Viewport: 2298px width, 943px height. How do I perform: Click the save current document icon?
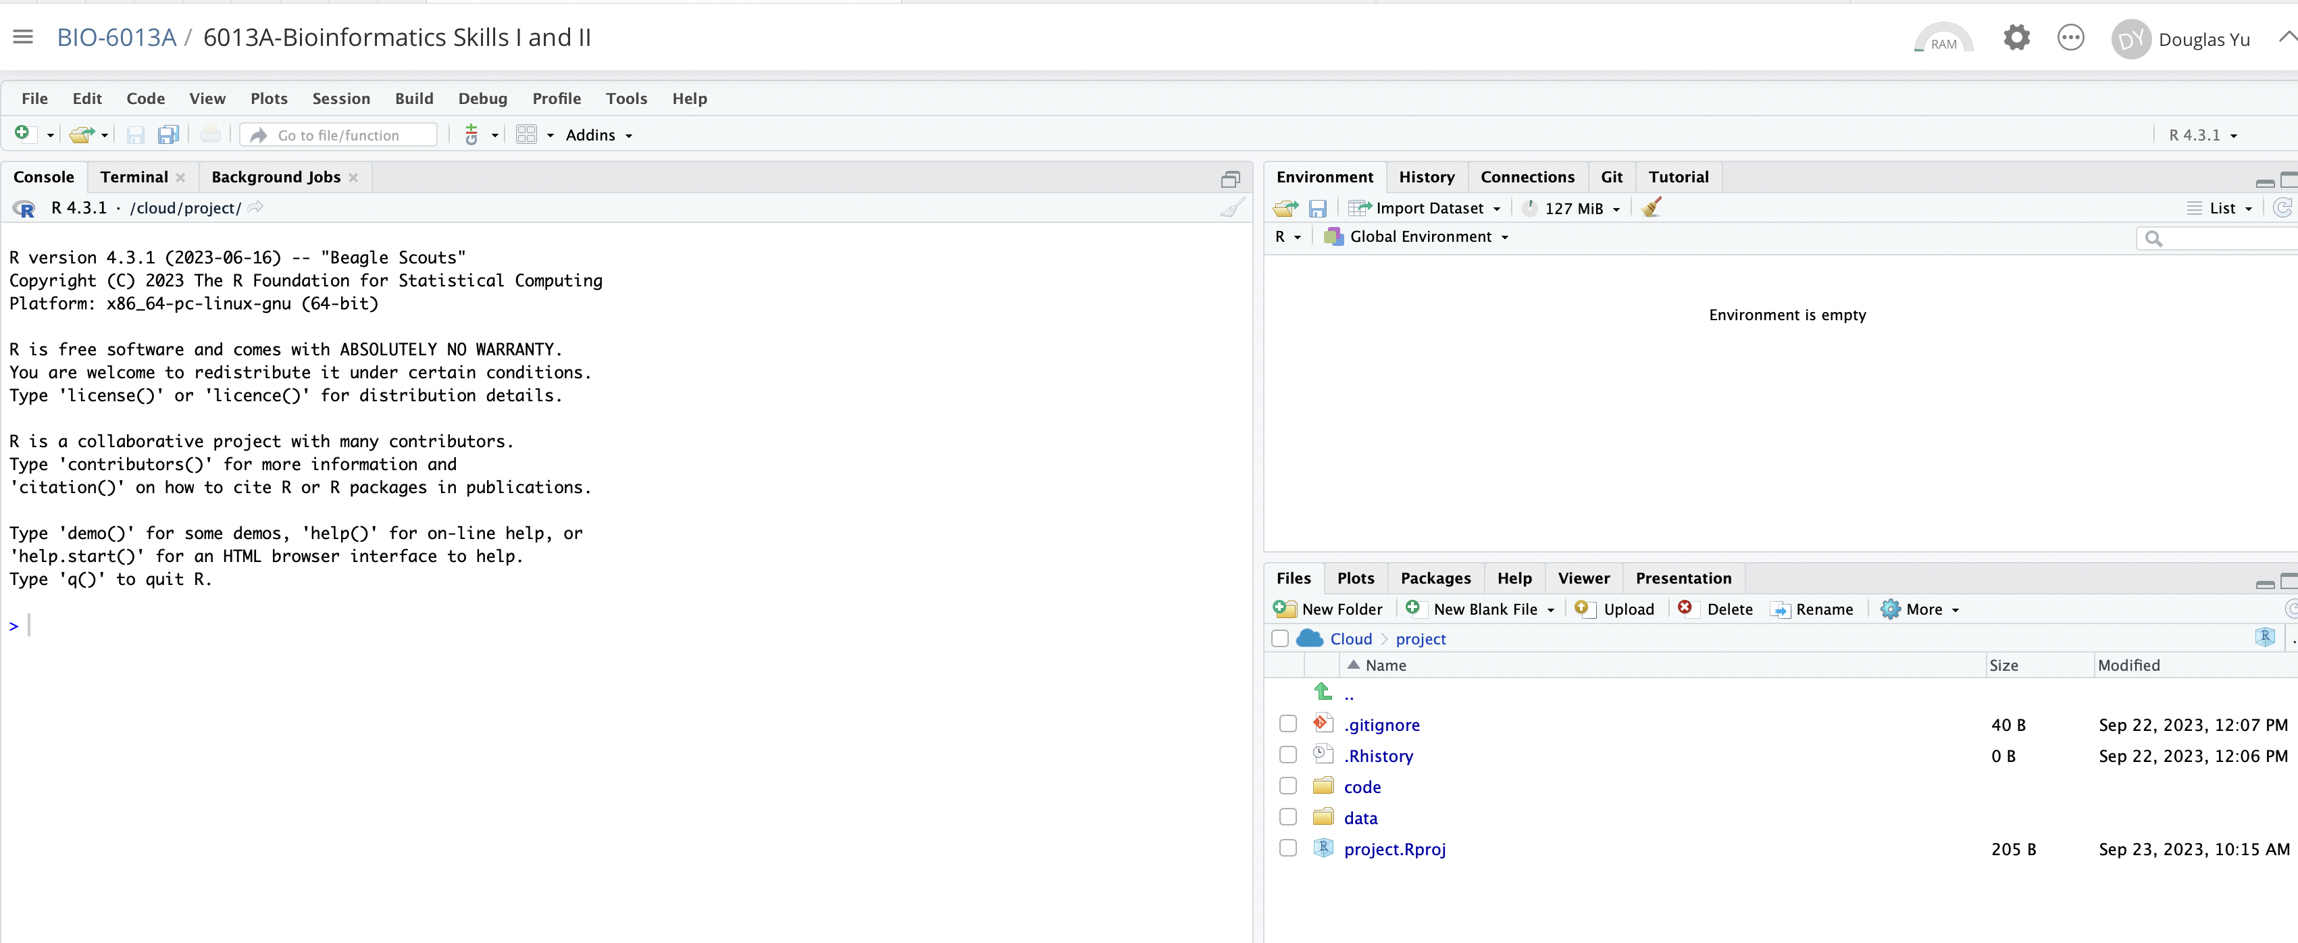136,134
